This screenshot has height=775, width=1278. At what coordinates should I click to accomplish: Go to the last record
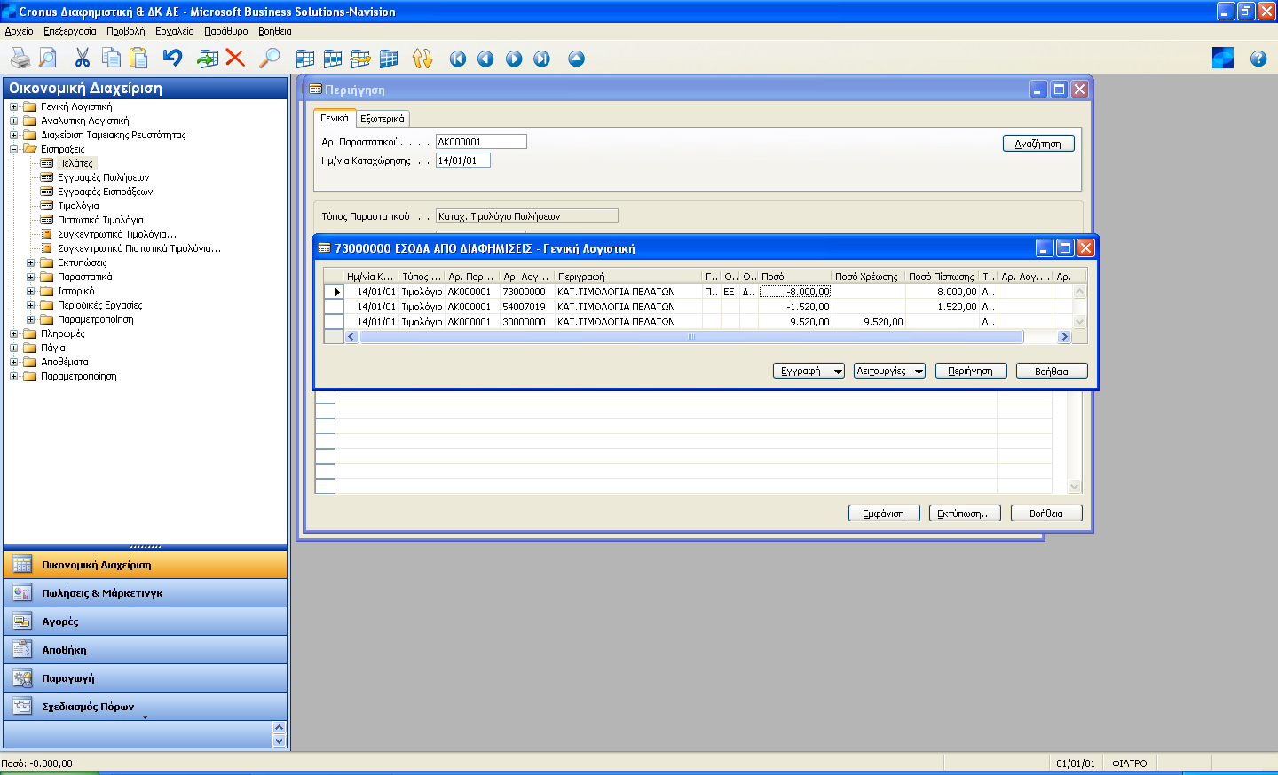tap(541, 59)
